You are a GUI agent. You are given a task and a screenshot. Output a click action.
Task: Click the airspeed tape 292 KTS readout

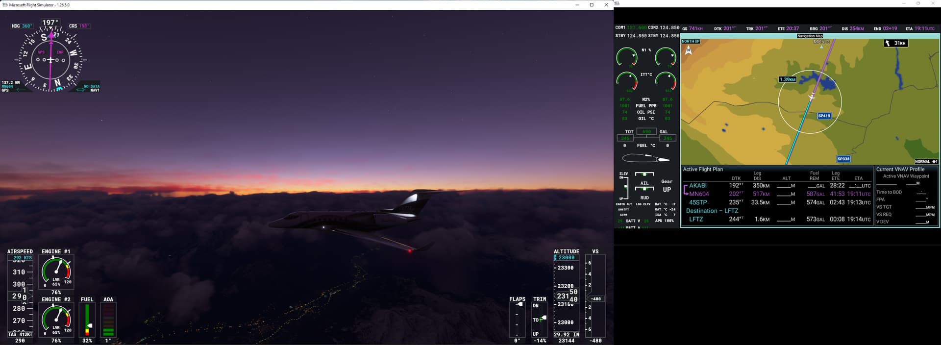pyautogui.click(x=20, y=258)
